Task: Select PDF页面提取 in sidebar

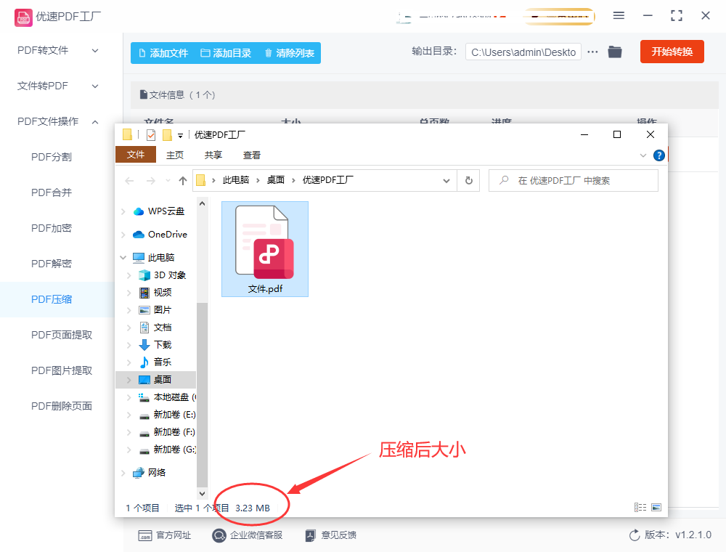Action: (x=62, y=335)
